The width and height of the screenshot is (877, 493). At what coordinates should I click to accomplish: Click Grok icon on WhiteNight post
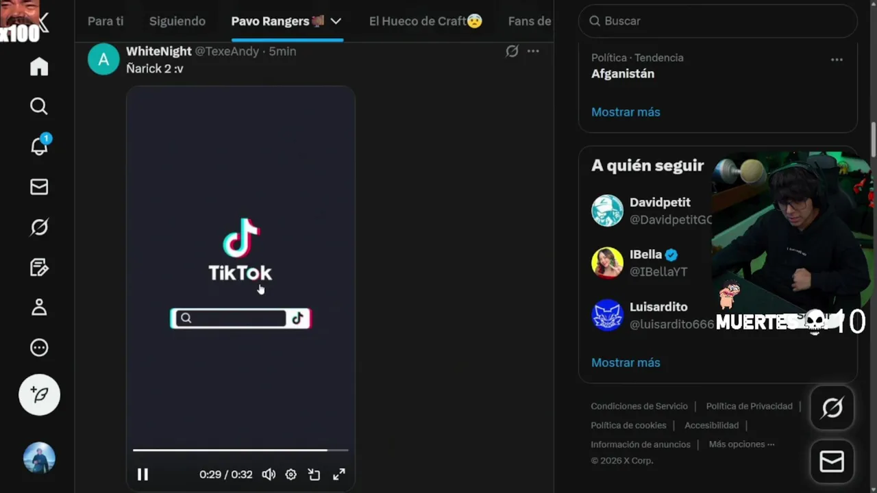(512, 51)
